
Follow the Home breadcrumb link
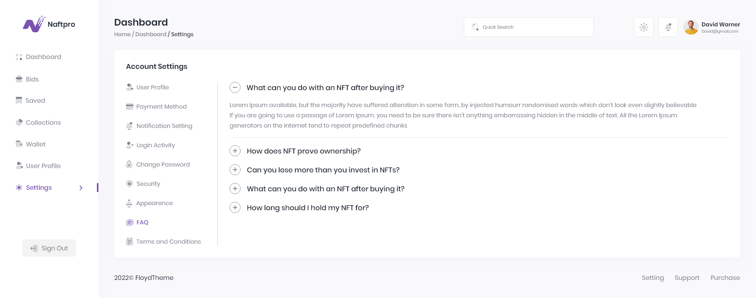(x=122, y=34)
